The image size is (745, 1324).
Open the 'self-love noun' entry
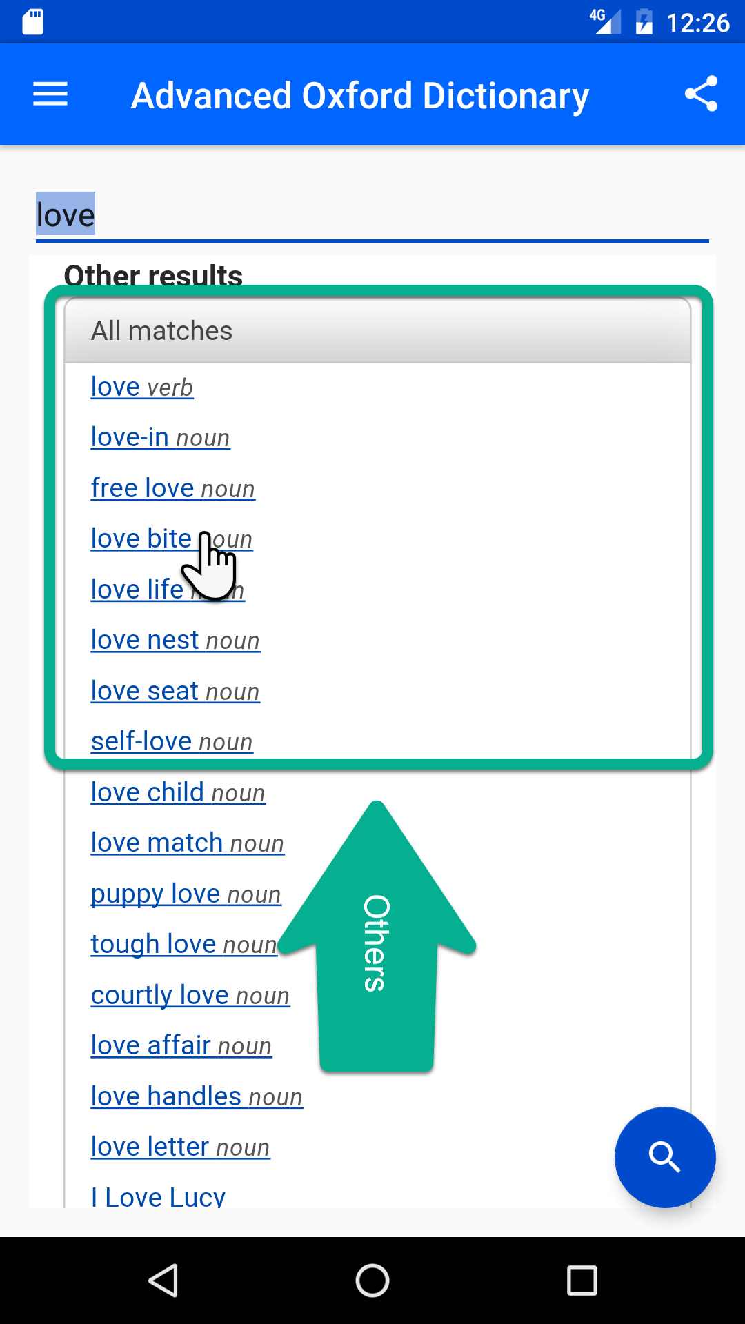click(x=171, y=741)
